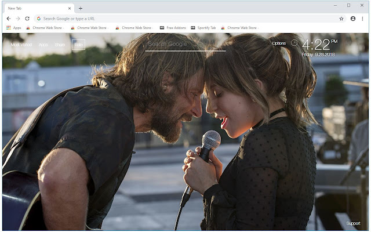Open the Sportify Tab bookmark
Viewport: 371px width, 232px height.
pos(203,28)
